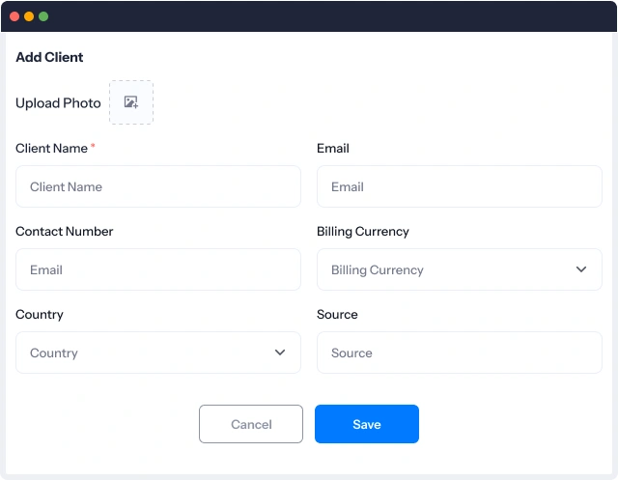Cancel adding the client

251,424
